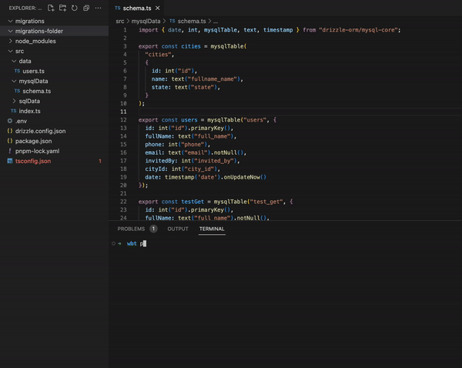Click the New Folder icon in Explorer

pos(62,8)
